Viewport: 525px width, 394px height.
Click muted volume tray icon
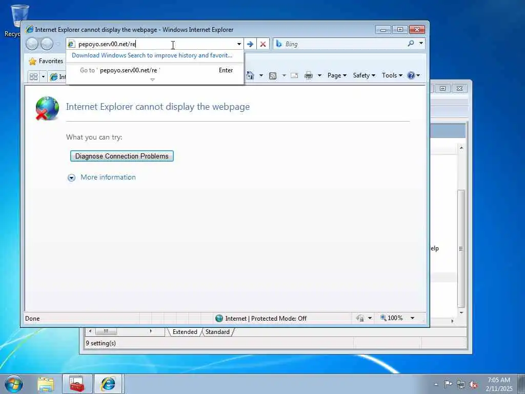(473, 384)
